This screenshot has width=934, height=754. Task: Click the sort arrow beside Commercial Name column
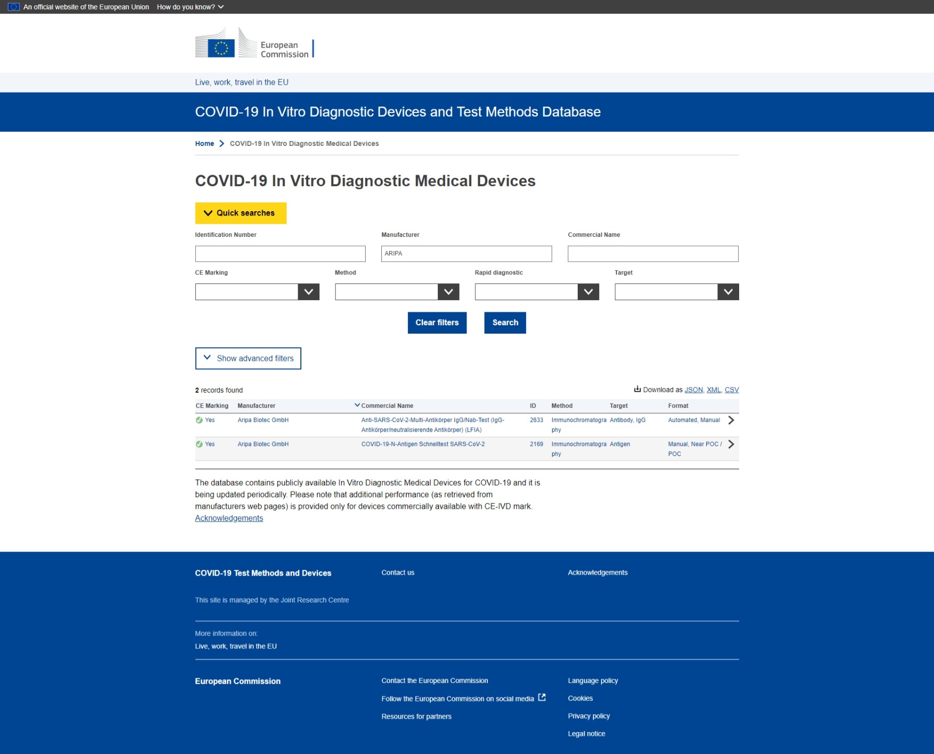tap(357, 405)
